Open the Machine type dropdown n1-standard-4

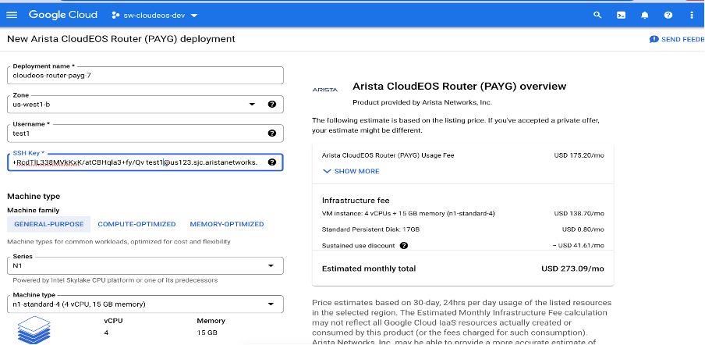click(x=145, y=304)
